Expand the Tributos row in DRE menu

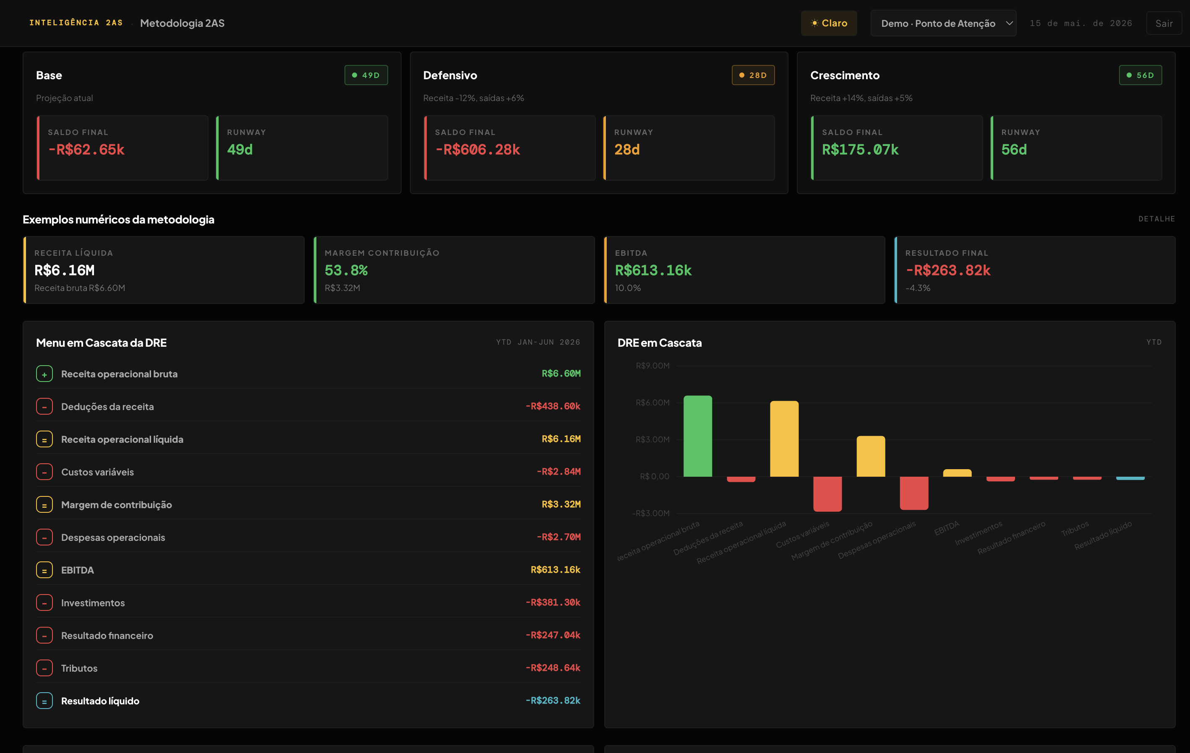click(308, 668)
